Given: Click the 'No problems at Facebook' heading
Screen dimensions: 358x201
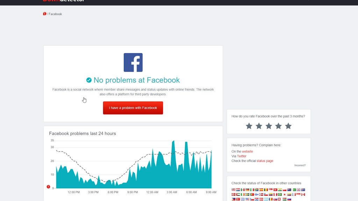Looking at the screenshot, I should (x=137, y=80).
